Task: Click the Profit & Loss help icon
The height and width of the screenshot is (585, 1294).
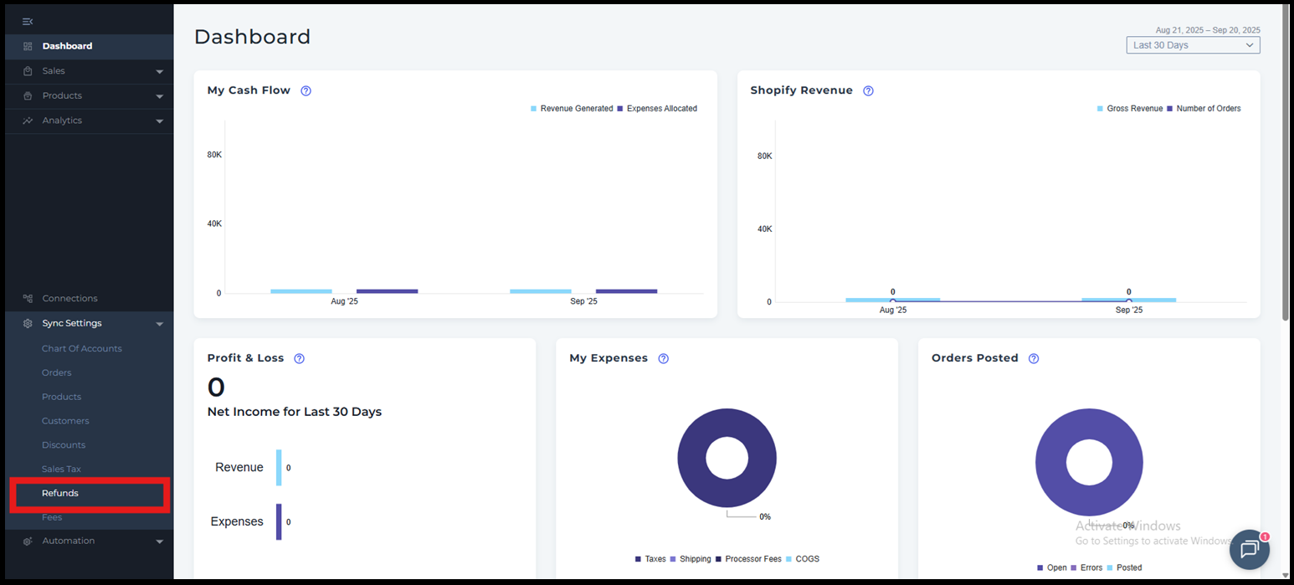Action: tap(299, 358)
